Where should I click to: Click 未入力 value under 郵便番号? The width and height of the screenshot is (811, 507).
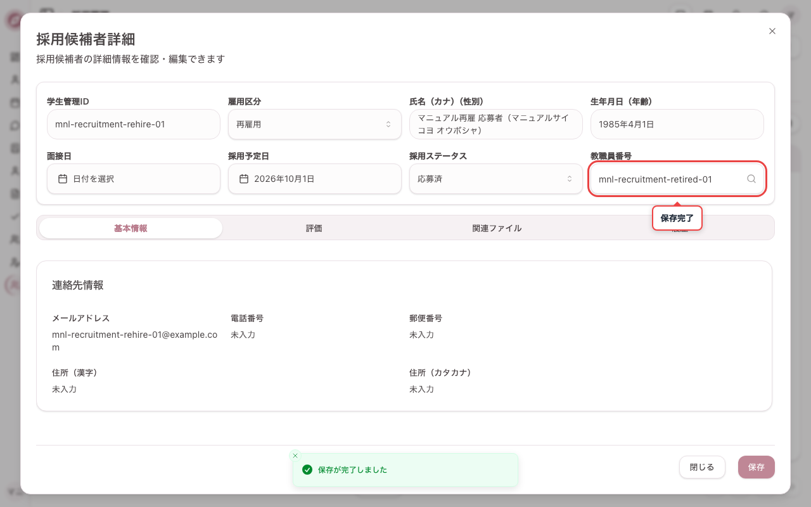(x=421, y=335)
